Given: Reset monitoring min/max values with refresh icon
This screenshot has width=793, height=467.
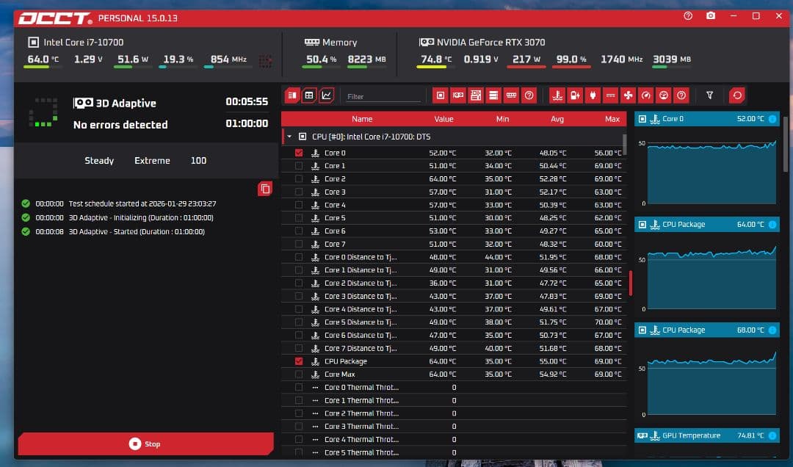Looking at the screenshot, I should coord(736,95).
